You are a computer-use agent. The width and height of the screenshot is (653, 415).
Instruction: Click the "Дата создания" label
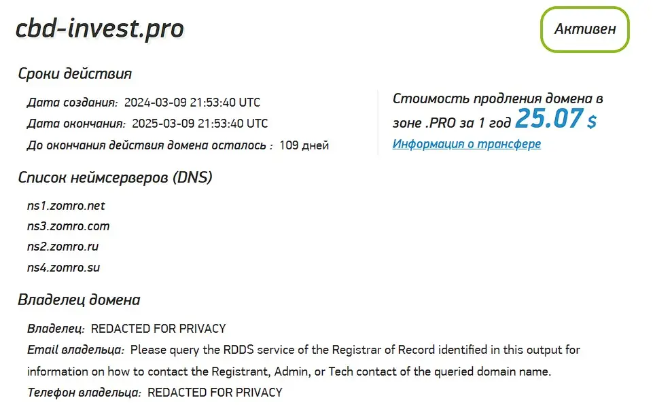[x=72, y=103]
